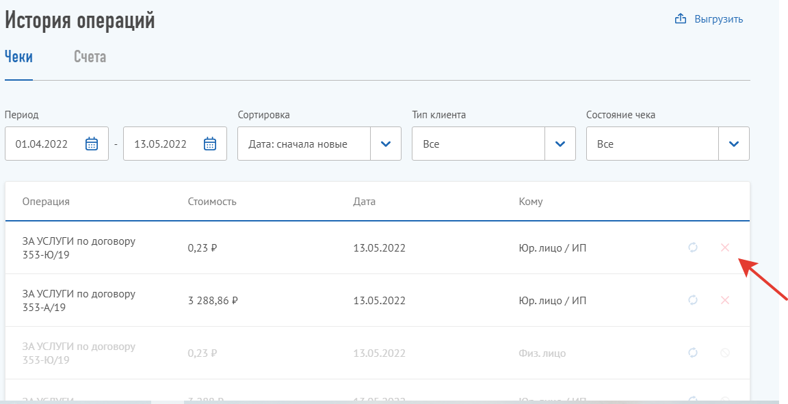This screenshot has height=404, width=788.
Task: Click the Выгрузить export link
Action: [718, 19]
